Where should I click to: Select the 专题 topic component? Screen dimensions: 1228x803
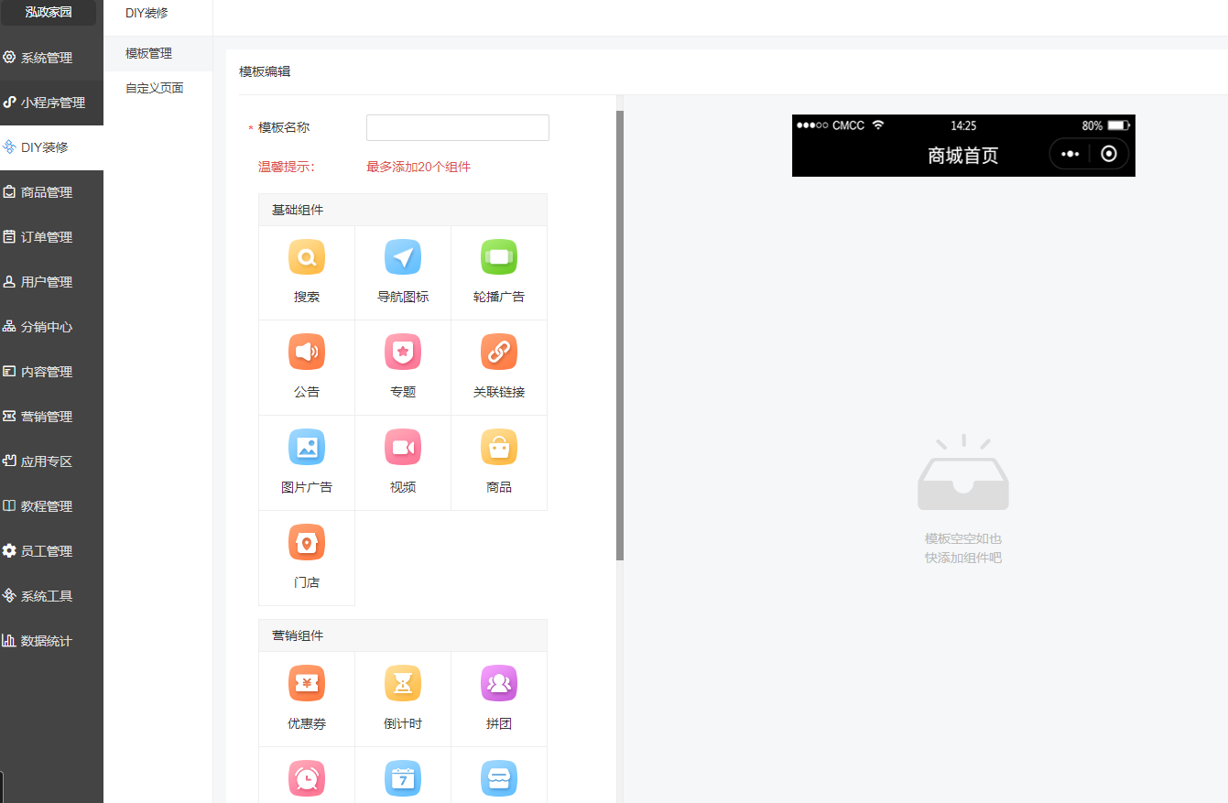click(x=403, y=366)
